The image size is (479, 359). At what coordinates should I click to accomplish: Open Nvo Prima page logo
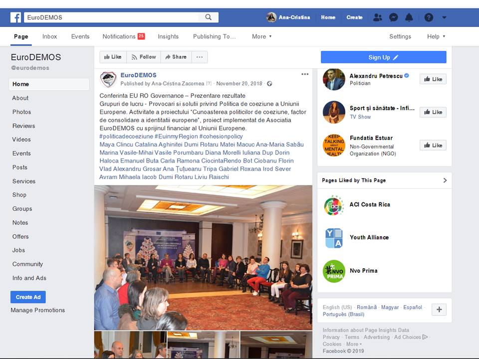334,271
